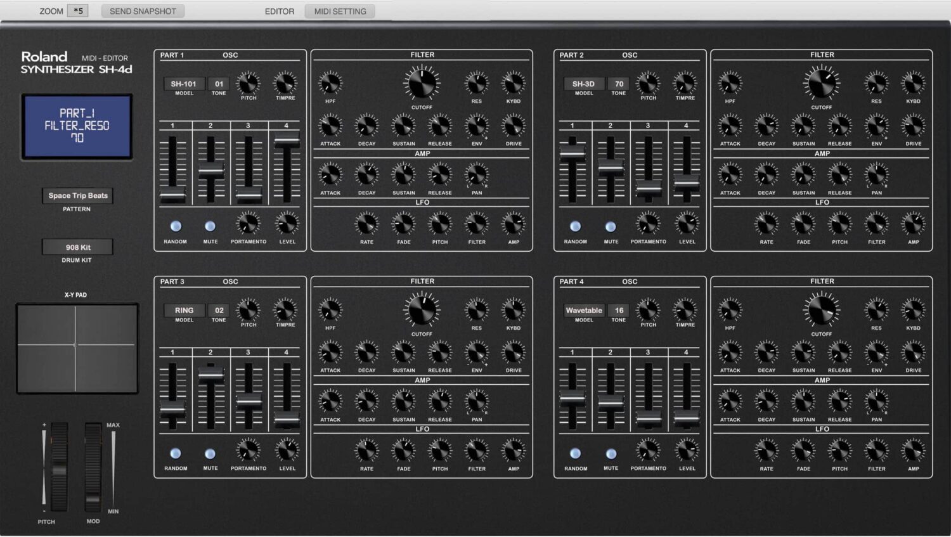Toggle the Part 3 RANDOM button

tap(176, 453)
